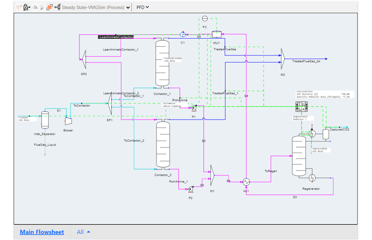This screenshot has width=372, height=240.
Task: Select the Contactor_1 column
Action: click(x=162, y=62)
